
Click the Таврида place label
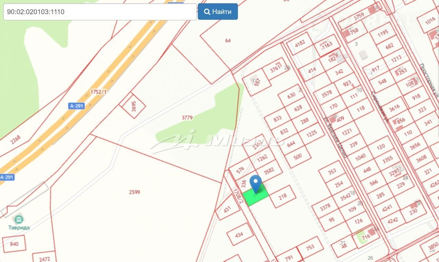tap(19, 228)
